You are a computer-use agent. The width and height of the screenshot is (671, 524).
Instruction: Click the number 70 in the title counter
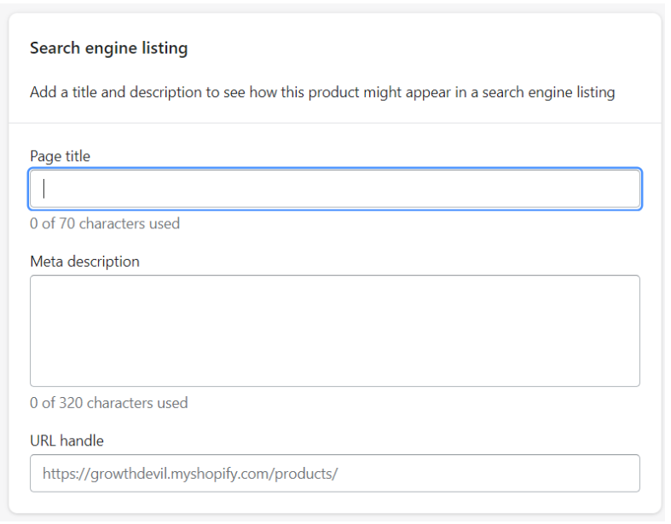(67, 224)
